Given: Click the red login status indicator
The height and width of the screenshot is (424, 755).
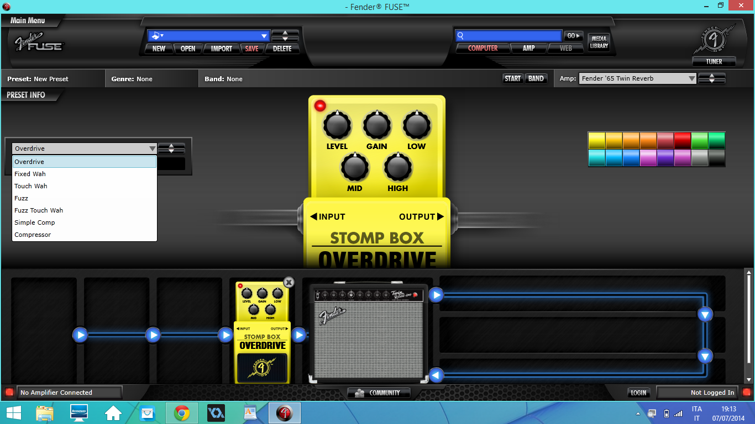Looking at the screenshot, I should click(746, 393).
